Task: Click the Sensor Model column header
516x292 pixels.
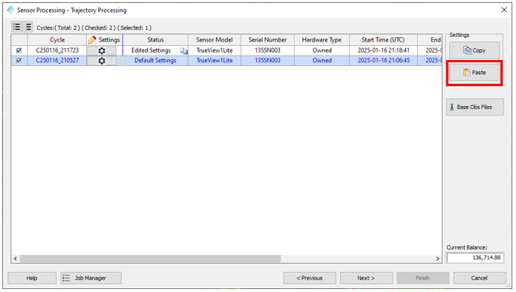Action: tap(215, 40)
